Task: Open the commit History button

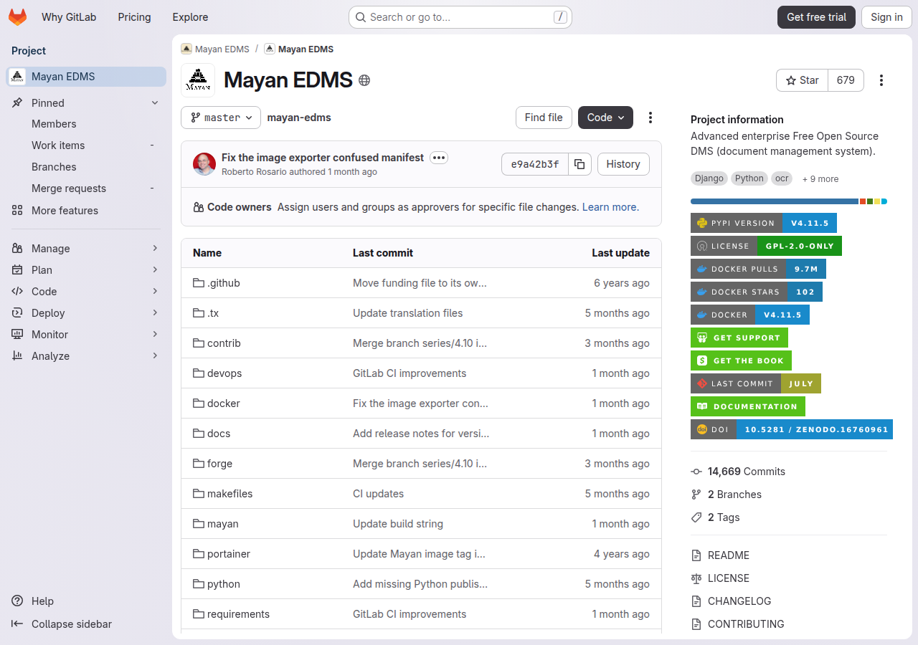Action: (x=623, y=164)
